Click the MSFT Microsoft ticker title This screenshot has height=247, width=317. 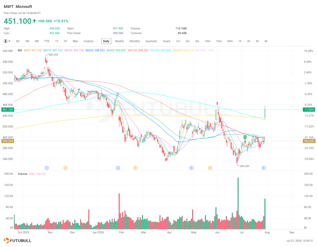coord(18,6)
